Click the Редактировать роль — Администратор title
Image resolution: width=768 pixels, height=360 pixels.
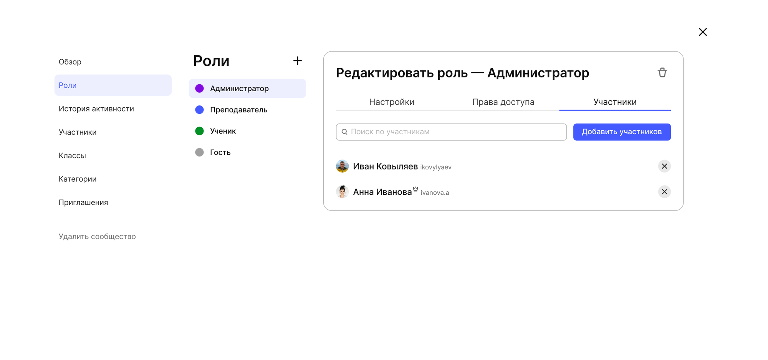462,73
